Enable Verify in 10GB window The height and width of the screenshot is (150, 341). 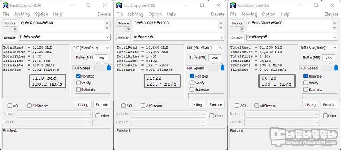coord(192,83)
